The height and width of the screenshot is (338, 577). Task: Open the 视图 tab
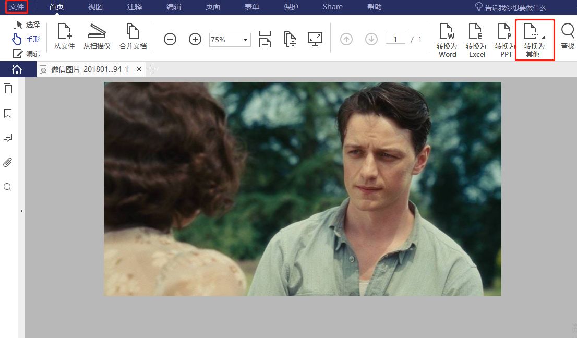[x=95, y=7]
